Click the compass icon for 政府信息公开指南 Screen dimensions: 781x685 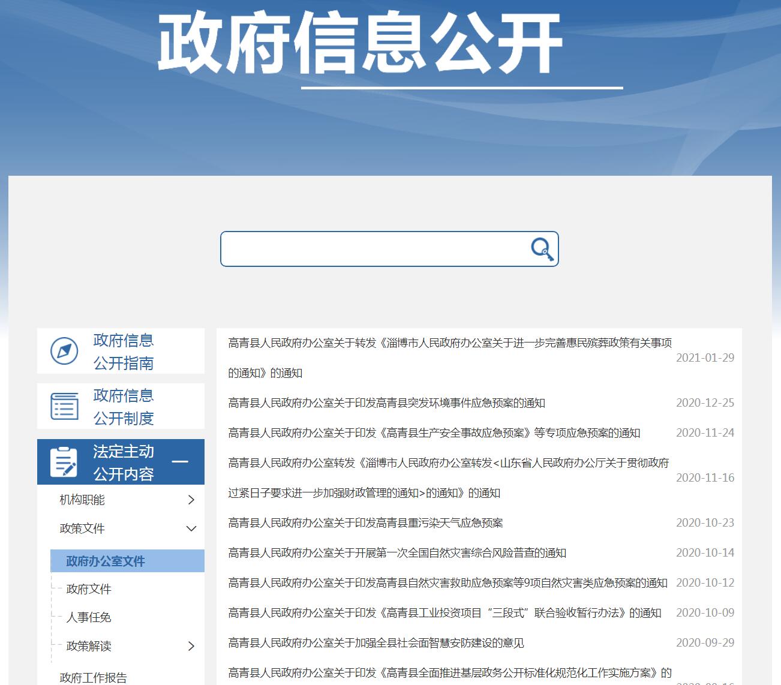64,351
